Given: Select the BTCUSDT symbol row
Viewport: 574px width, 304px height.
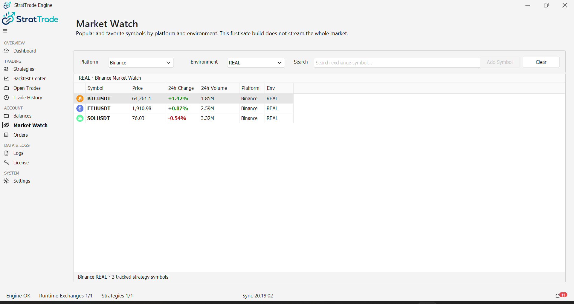Looking at the screenshot, I should pos(184,98).
